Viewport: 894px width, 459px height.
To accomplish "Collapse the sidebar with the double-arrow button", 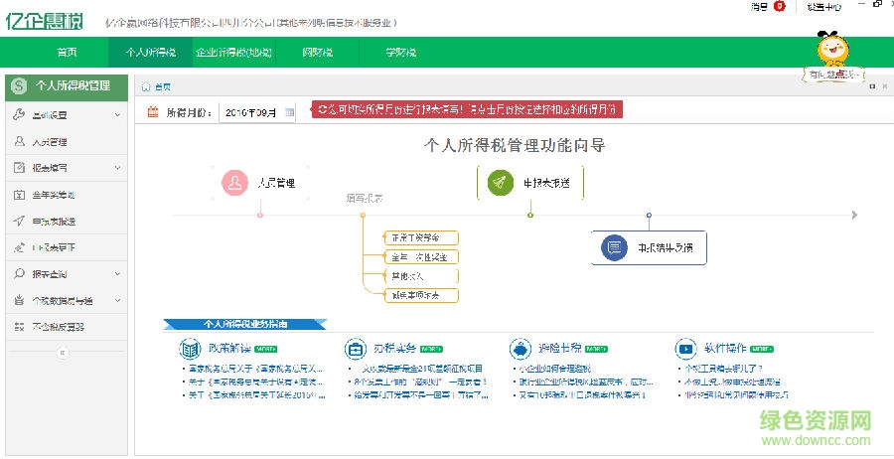I will (63, 353).
